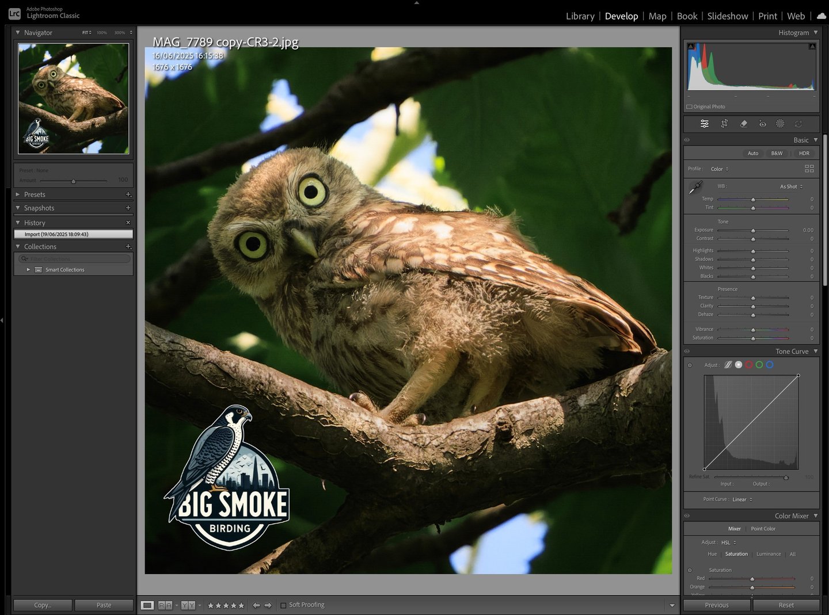Click the Previous settings button
The width and height of the screenshot is (829, 615).
point(717,605)
